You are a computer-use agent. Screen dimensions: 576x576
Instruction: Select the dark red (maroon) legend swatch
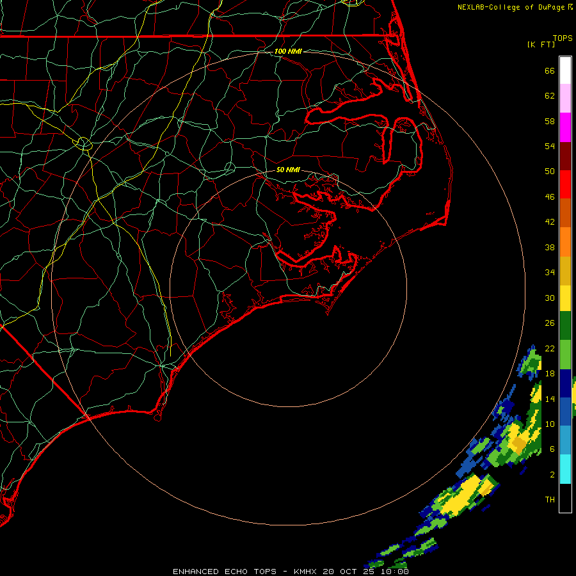pos(565,156)
